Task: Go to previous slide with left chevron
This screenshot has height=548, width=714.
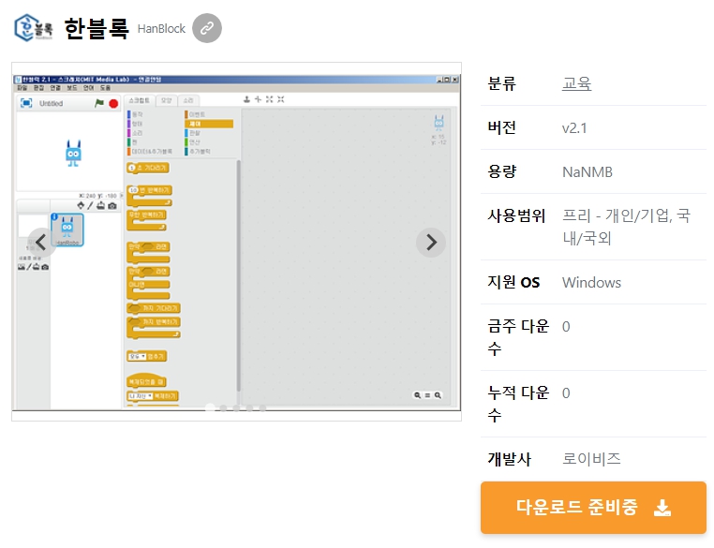Action: pyautogui.click(x=41, y=242)
